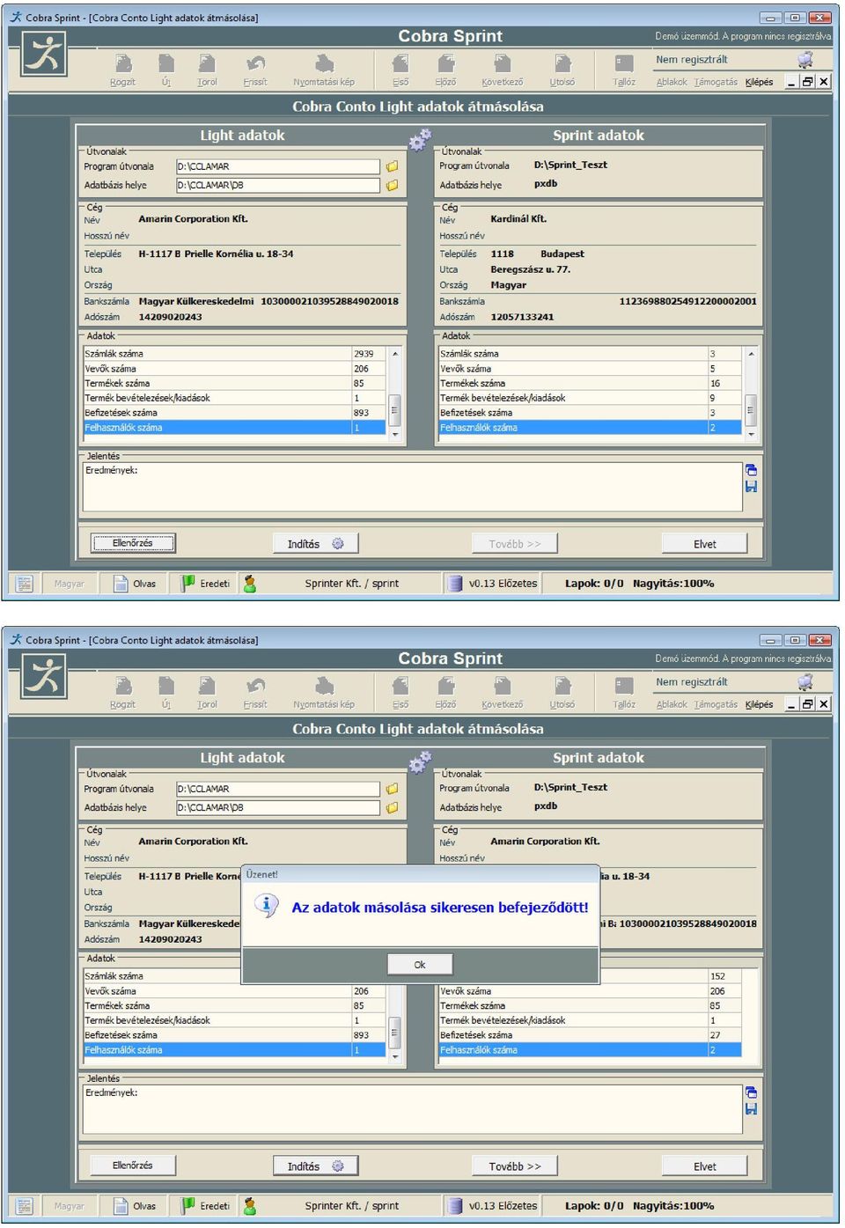Choose Kilépés in the upper window menu
This screenshot has height=1228, width=845.
point(759,82)
